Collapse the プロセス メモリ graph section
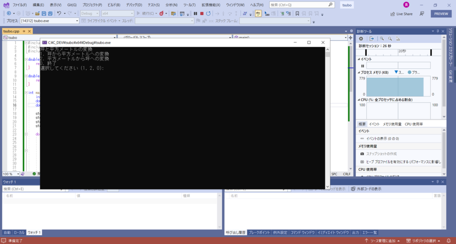 [358, 72]
